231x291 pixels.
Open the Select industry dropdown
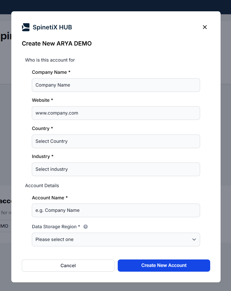pyautogui.click(x=116, y=169)
